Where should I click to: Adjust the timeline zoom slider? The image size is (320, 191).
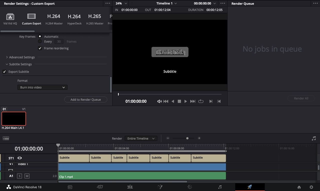(x=187, y=138)
